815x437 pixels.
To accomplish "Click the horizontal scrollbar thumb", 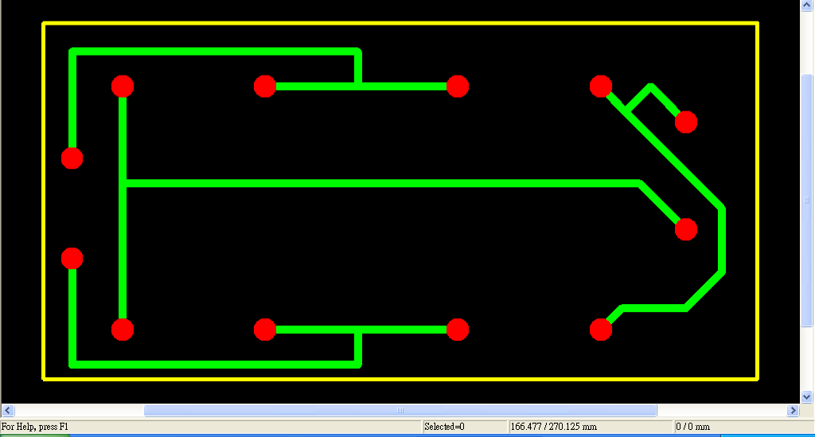I will [x=400, y=411].
